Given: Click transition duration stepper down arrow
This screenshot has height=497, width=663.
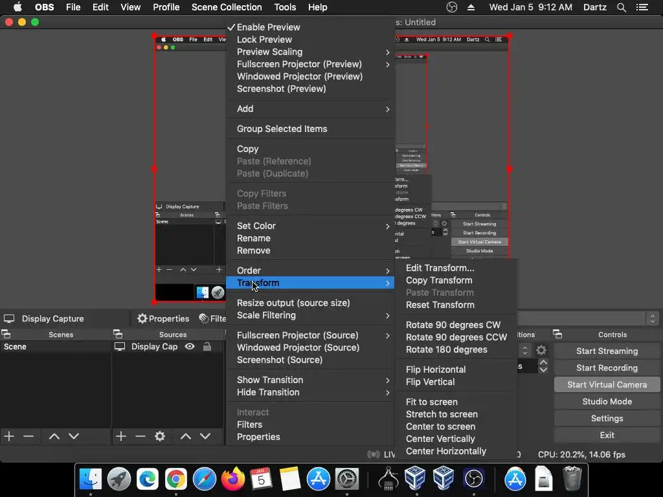Looking at the screenshot, I should pos(543,370).
